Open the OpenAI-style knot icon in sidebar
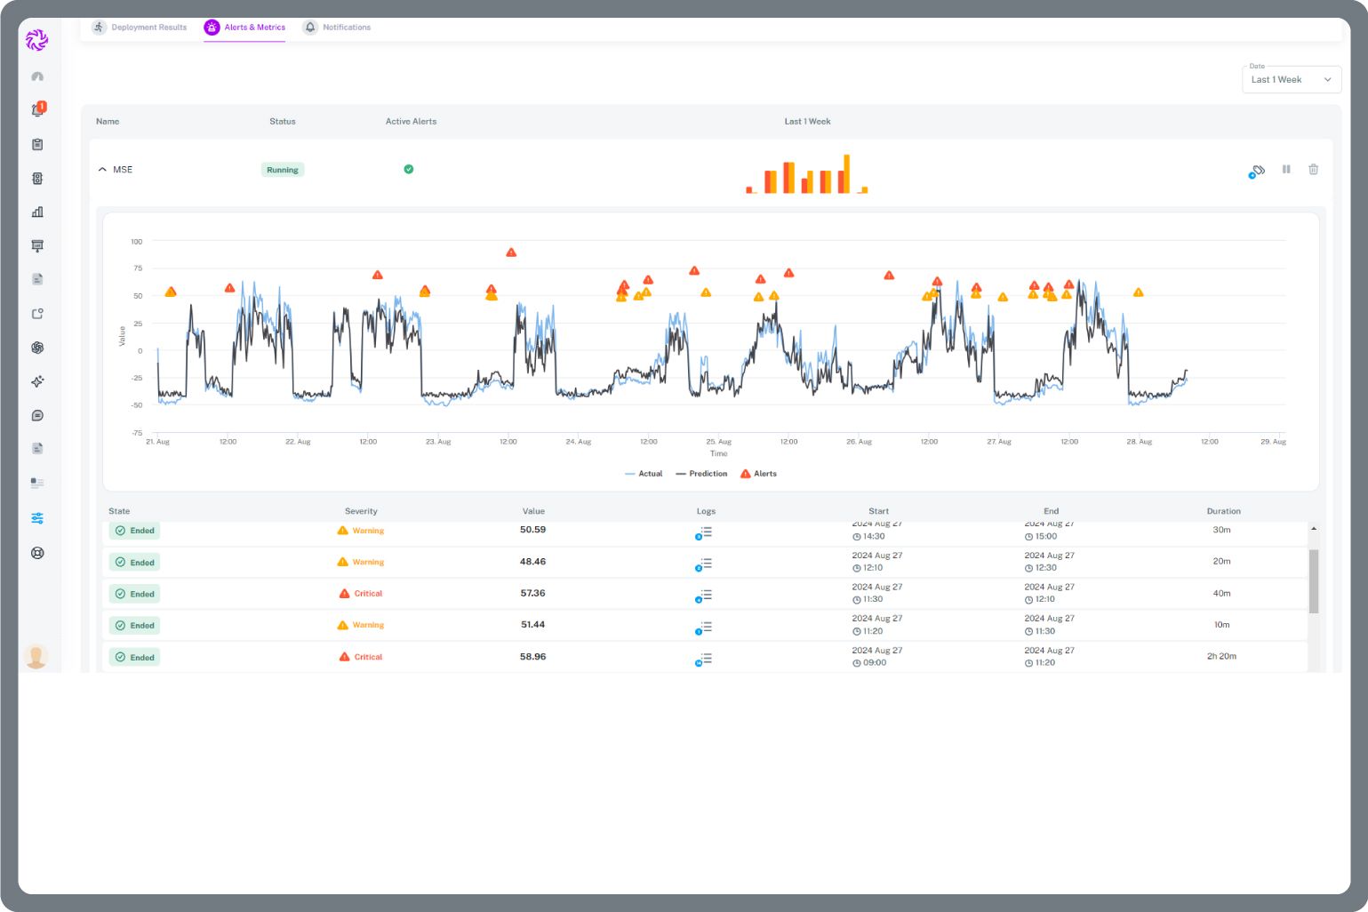The height and width of the screenshot is (912, 1368). pos(37,348)
